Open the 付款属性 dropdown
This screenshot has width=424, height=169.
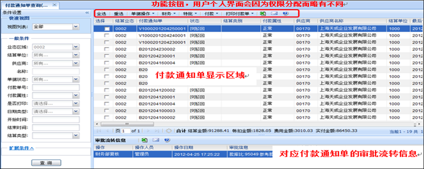(76, 96)
